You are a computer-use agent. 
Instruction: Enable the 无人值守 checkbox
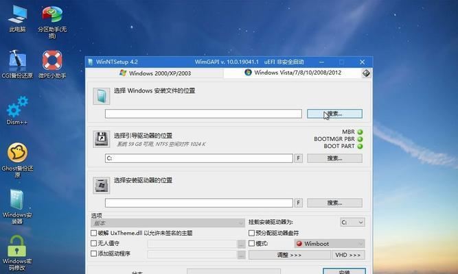(x=94, y=243)
